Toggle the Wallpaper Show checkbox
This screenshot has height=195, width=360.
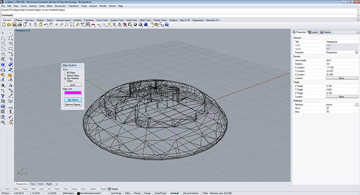328,108
